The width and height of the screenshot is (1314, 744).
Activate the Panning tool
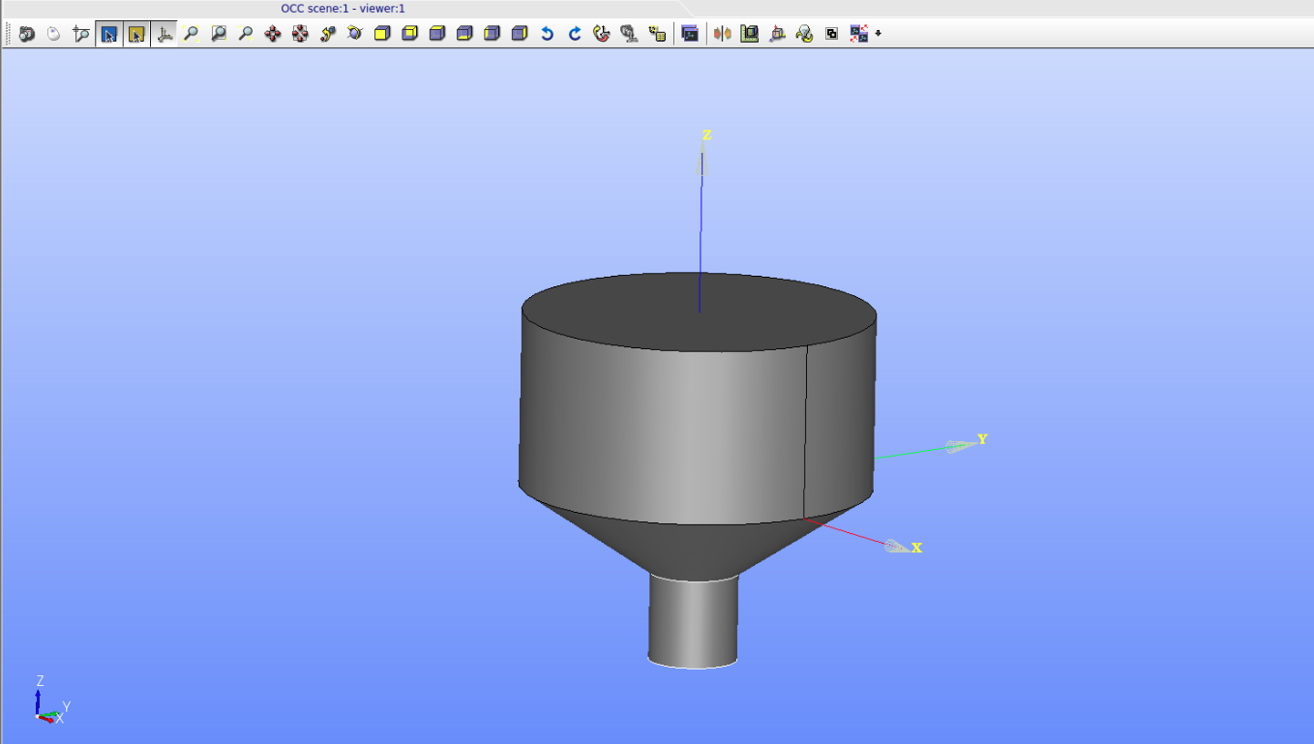click(272, 34)
